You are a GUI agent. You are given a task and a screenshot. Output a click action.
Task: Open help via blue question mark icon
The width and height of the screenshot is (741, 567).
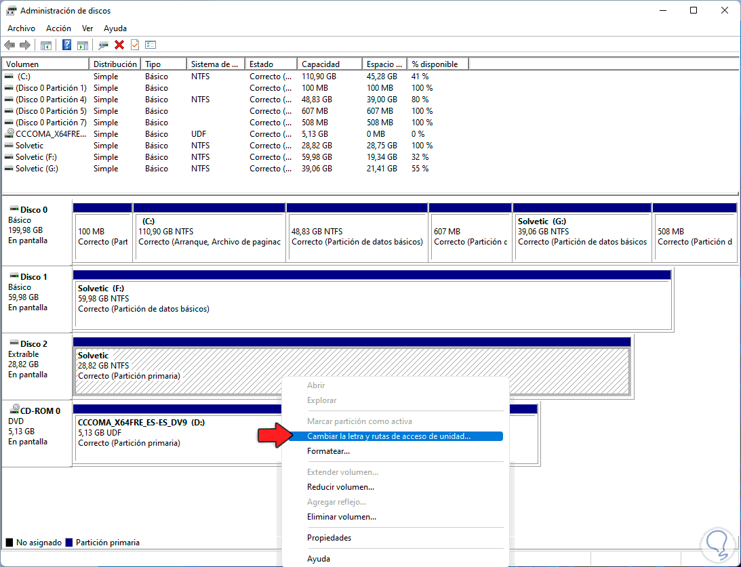67,45
